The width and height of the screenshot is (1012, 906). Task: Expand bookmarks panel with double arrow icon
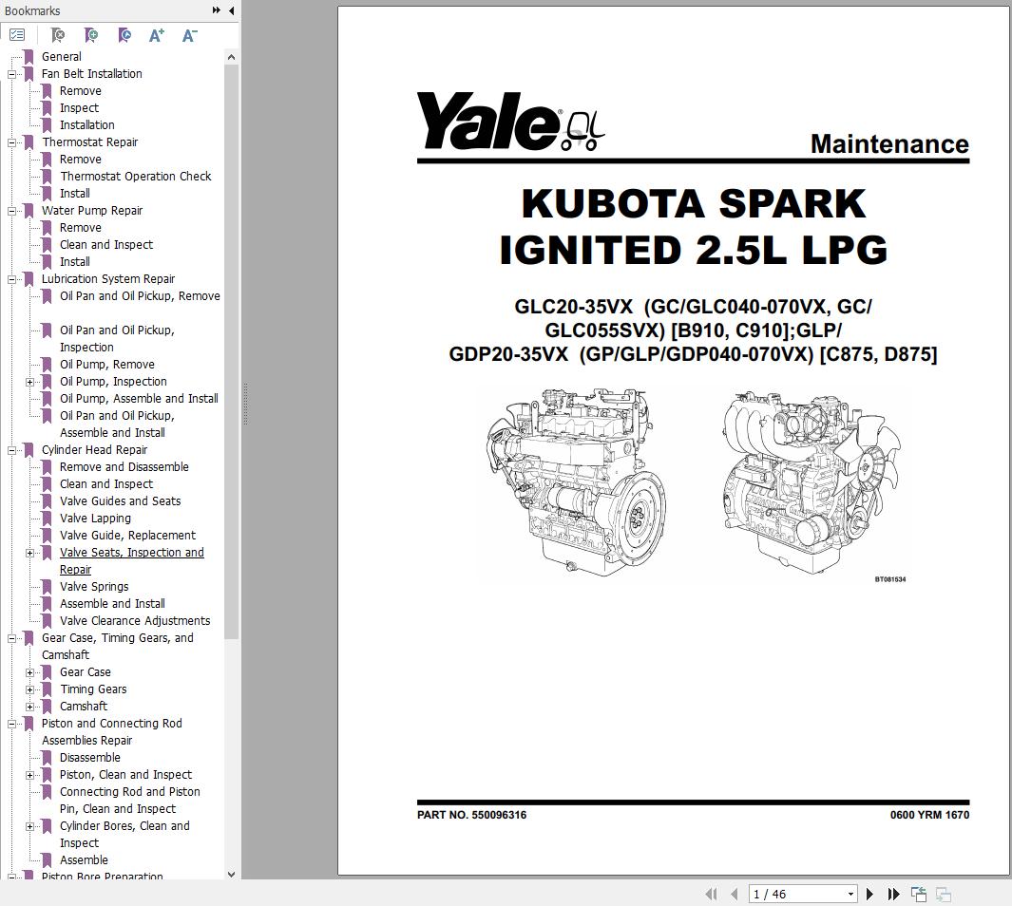(x=217, y=10)
